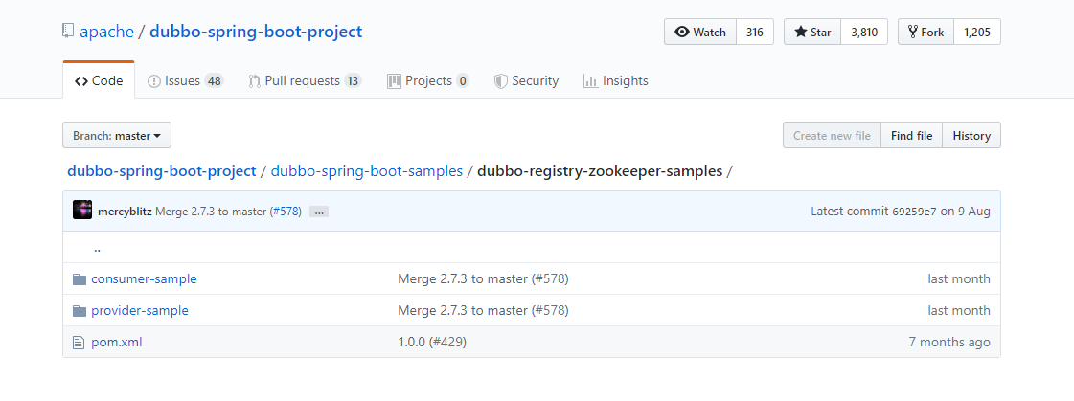Click the Star button

(812, 33)
